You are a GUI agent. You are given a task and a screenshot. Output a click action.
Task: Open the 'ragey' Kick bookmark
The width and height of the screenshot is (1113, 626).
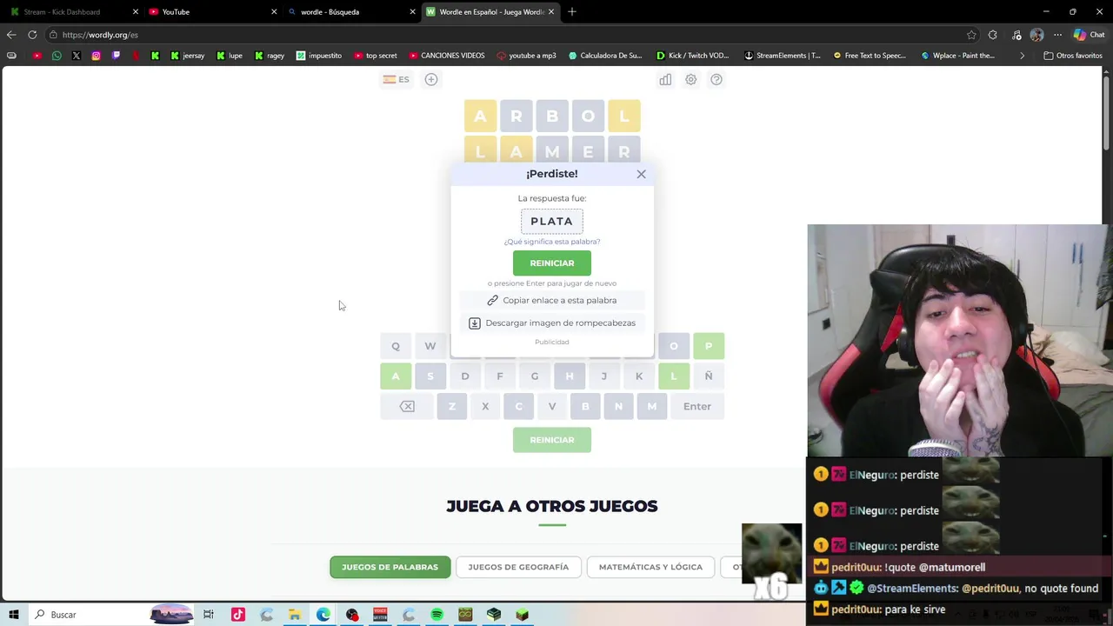(x=270, y=56)
